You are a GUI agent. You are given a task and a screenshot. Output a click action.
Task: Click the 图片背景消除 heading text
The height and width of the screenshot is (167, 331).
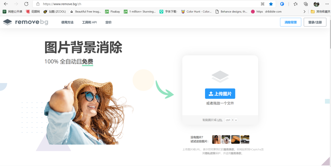click(83, 47)
